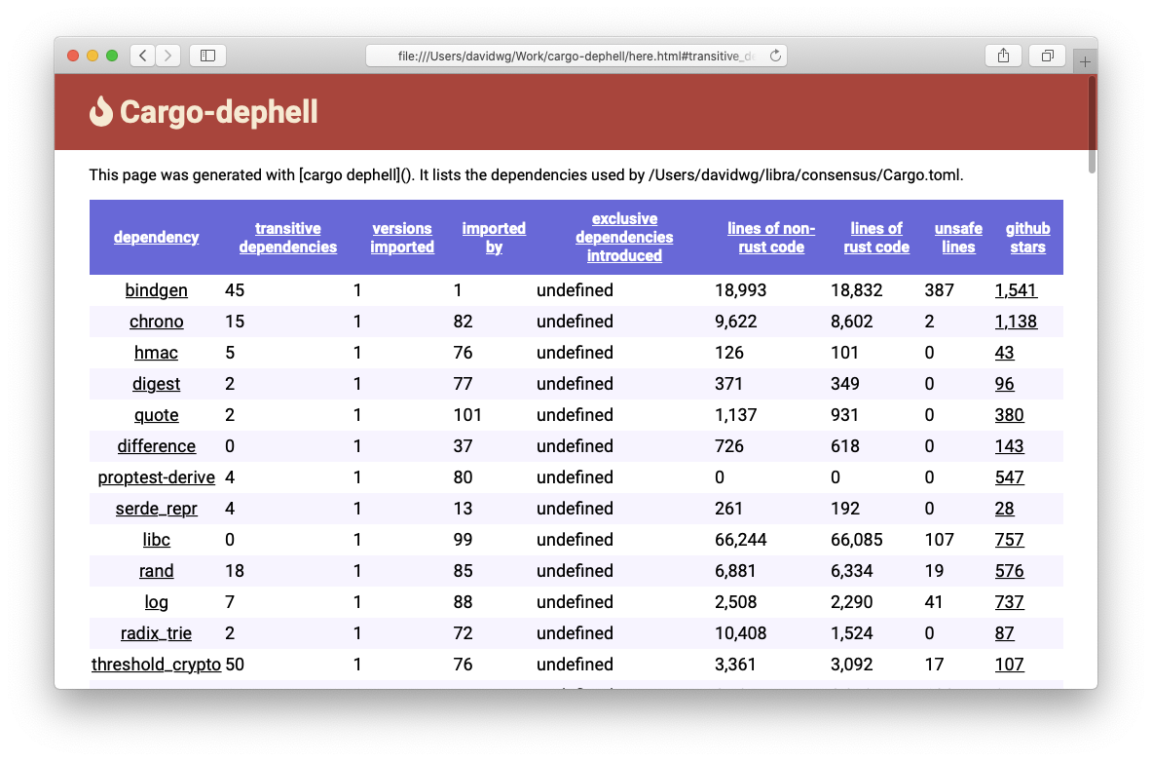Open the quote dependency link

[x=157, y=415]
